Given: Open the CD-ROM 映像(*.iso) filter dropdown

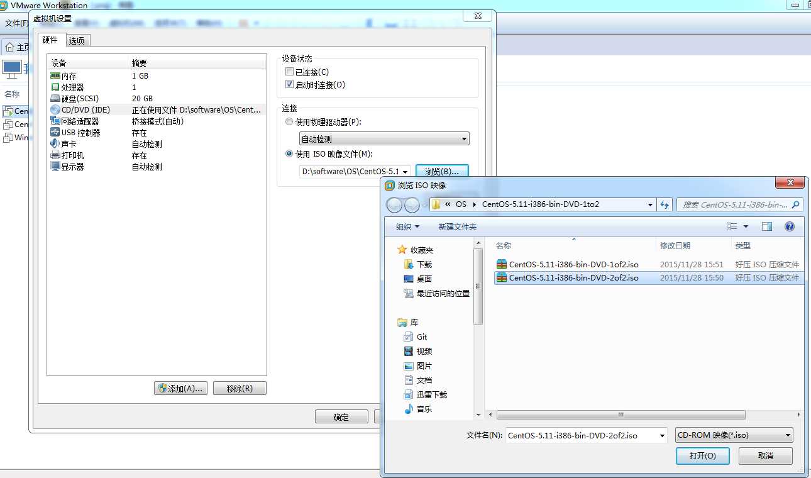Looking at the screenshot, I should (x=734, y=435).
